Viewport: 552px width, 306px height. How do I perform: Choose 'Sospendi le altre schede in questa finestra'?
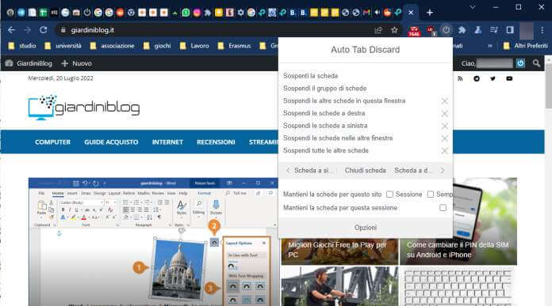[344, 101]
